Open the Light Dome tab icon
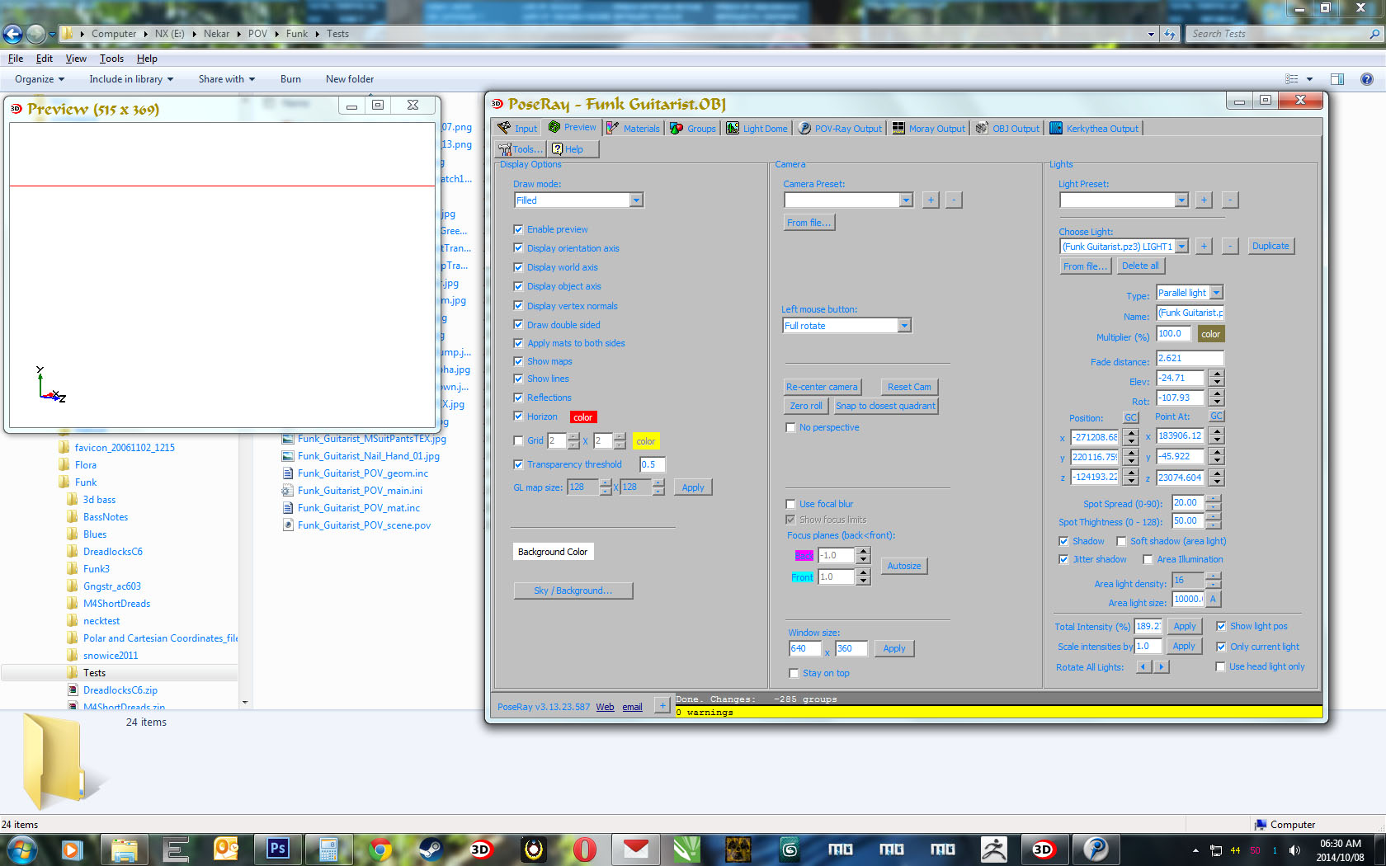The image size is (1386, 866). pos(733,129)
